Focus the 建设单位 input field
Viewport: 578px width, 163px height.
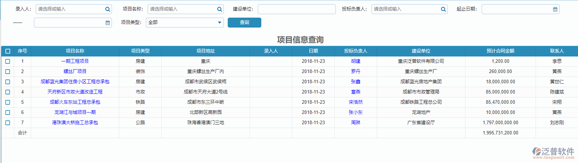pyautogui.click(x=296, y=9)
